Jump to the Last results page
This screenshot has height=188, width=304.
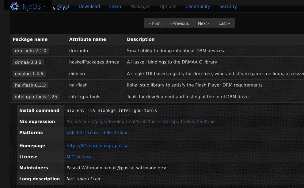coord(224,23)
